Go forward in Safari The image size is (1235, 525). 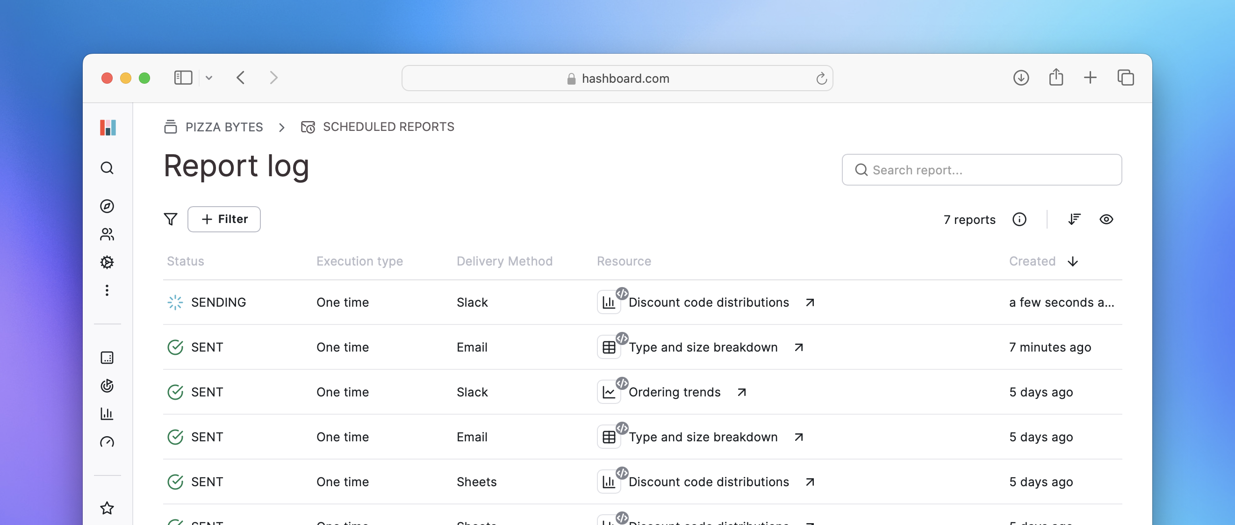(273, 78)
